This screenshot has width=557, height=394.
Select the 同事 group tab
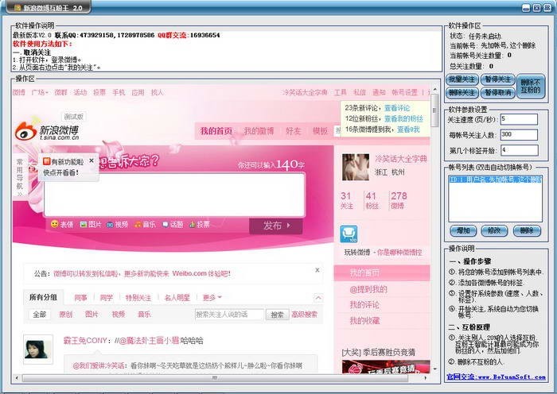point(80,298)
